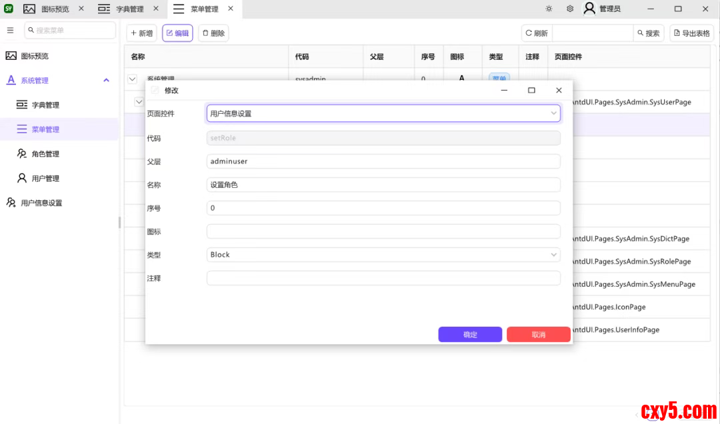Image resolution: width=720 pixels, height=424 pixels.
Task: Click the 刷新 refresh button
Action: (537, 33)
